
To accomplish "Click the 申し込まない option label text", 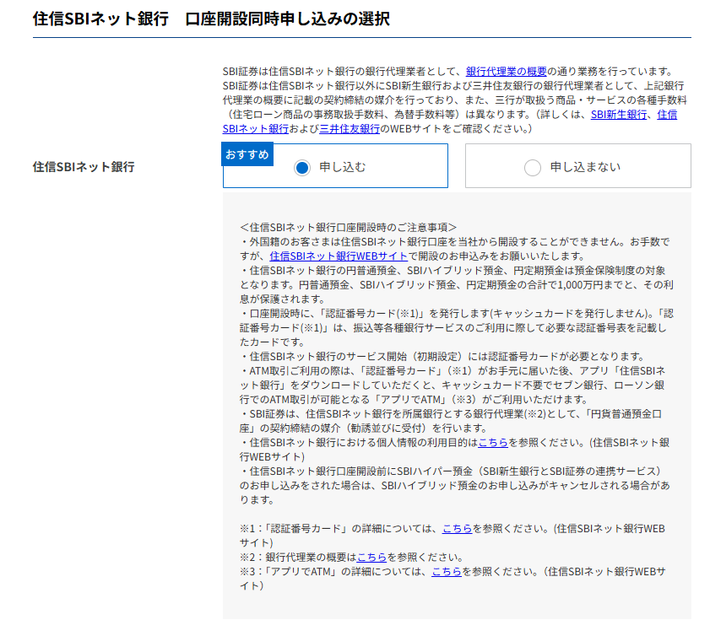I will tap(584, 167).
